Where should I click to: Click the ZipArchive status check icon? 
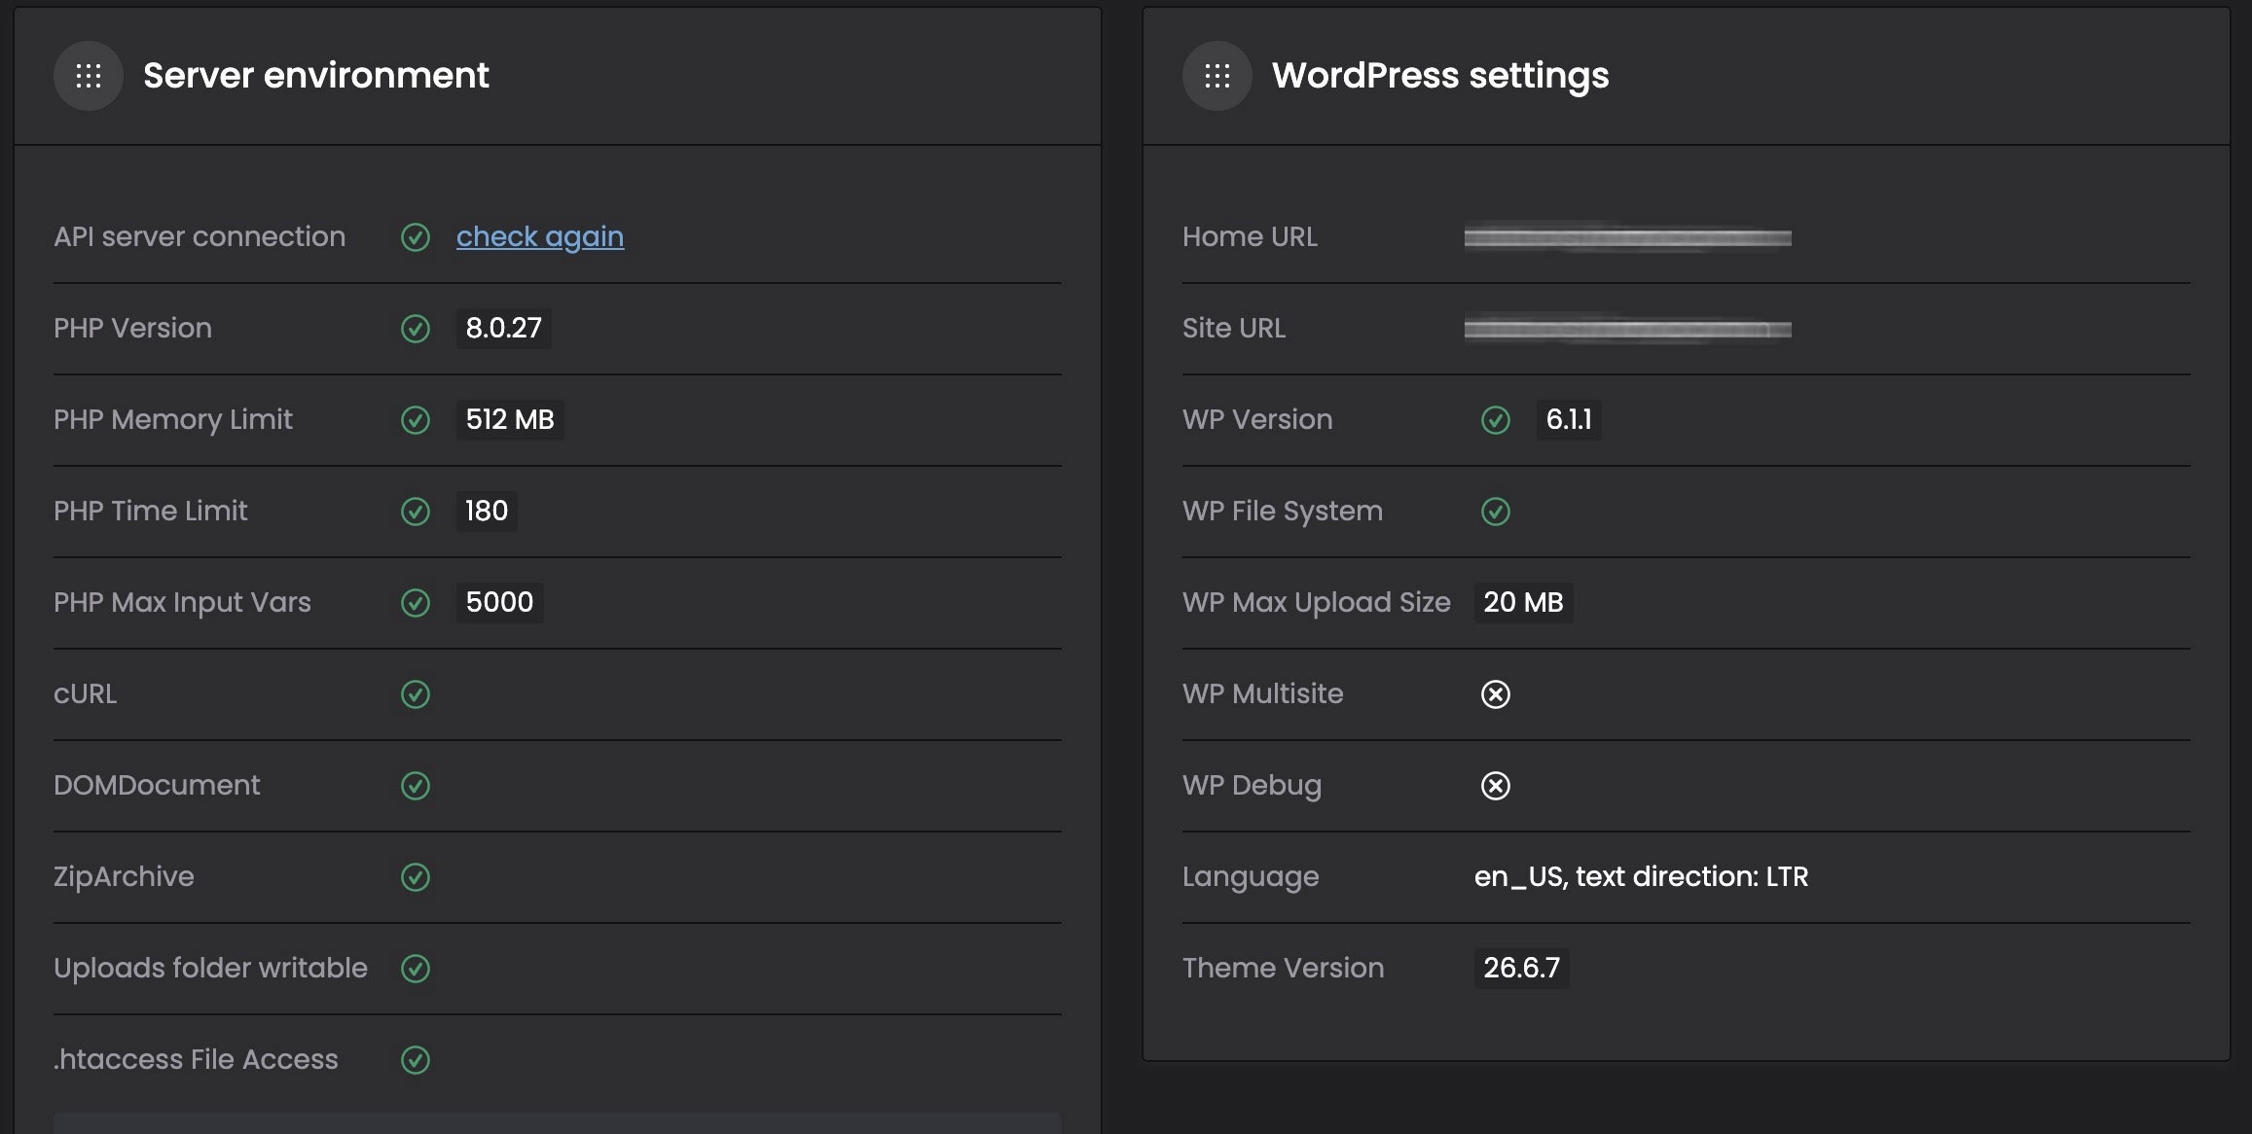[416, 877]
